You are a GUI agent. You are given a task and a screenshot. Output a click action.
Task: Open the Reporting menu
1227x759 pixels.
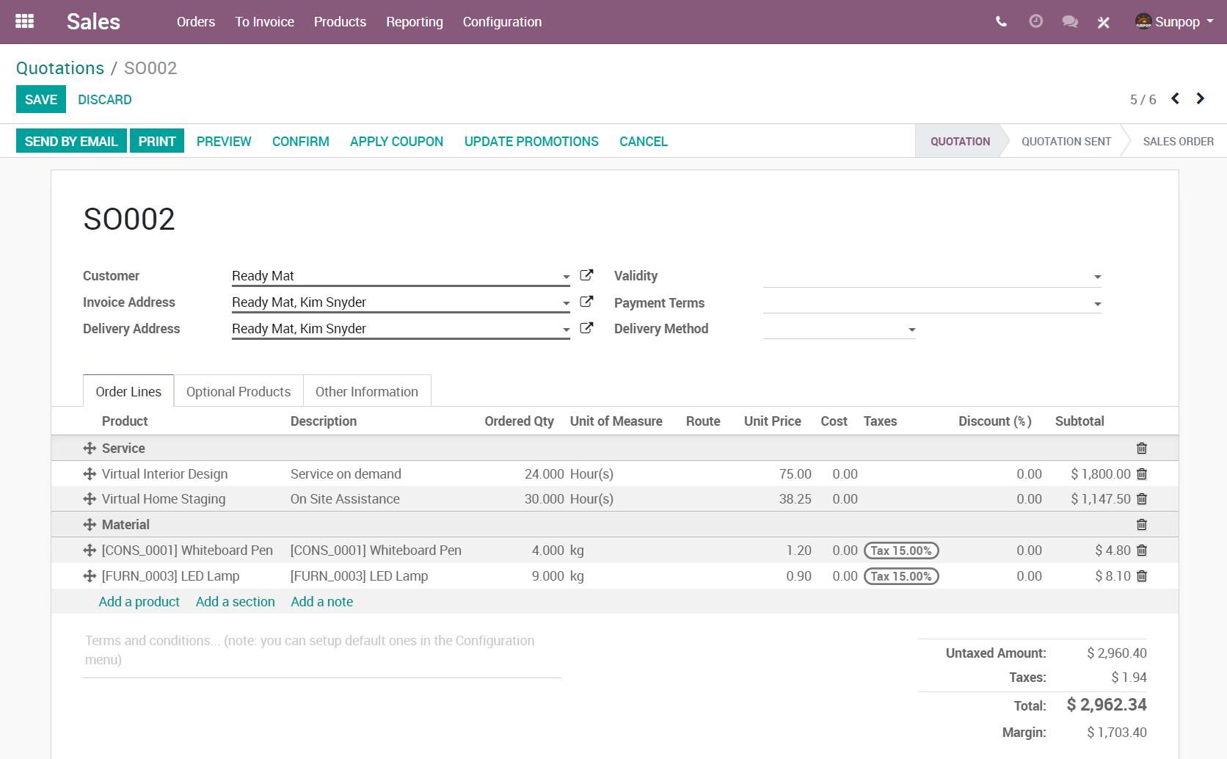point(415,22)
